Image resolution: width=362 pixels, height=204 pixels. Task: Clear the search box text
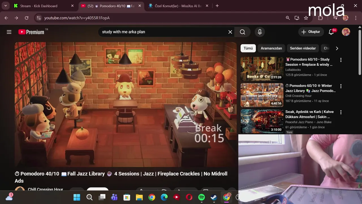[230, 32]
